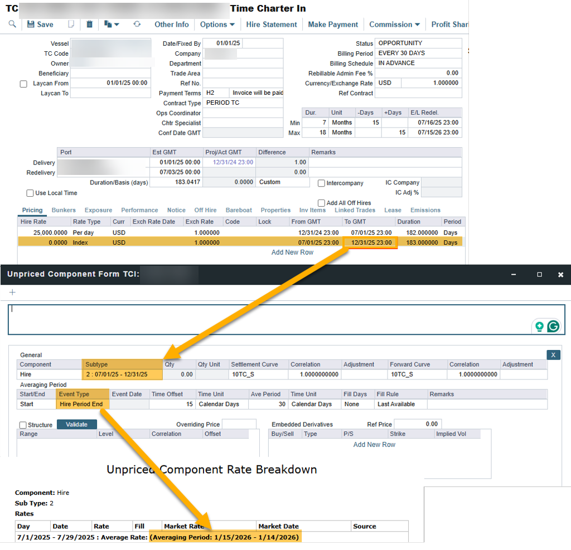Viewport: 571px width, 550px height.
Task: Open the Off Hire tab
Action: 205,210
